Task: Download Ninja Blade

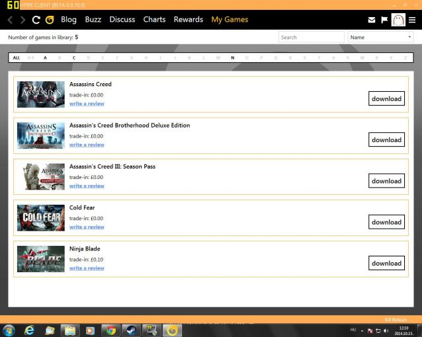Action: pyautogui.click(x=386, y=263)
